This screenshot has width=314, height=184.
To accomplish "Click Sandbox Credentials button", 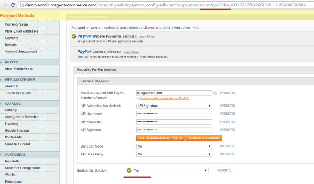I will pos(204,138).
